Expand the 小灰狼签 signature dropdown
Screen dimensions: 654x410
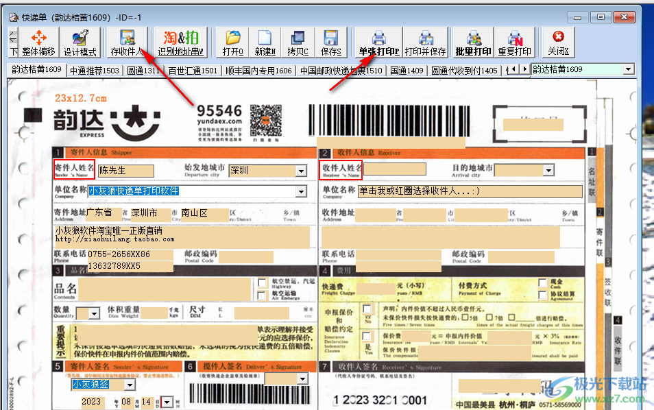click(130, 385)
